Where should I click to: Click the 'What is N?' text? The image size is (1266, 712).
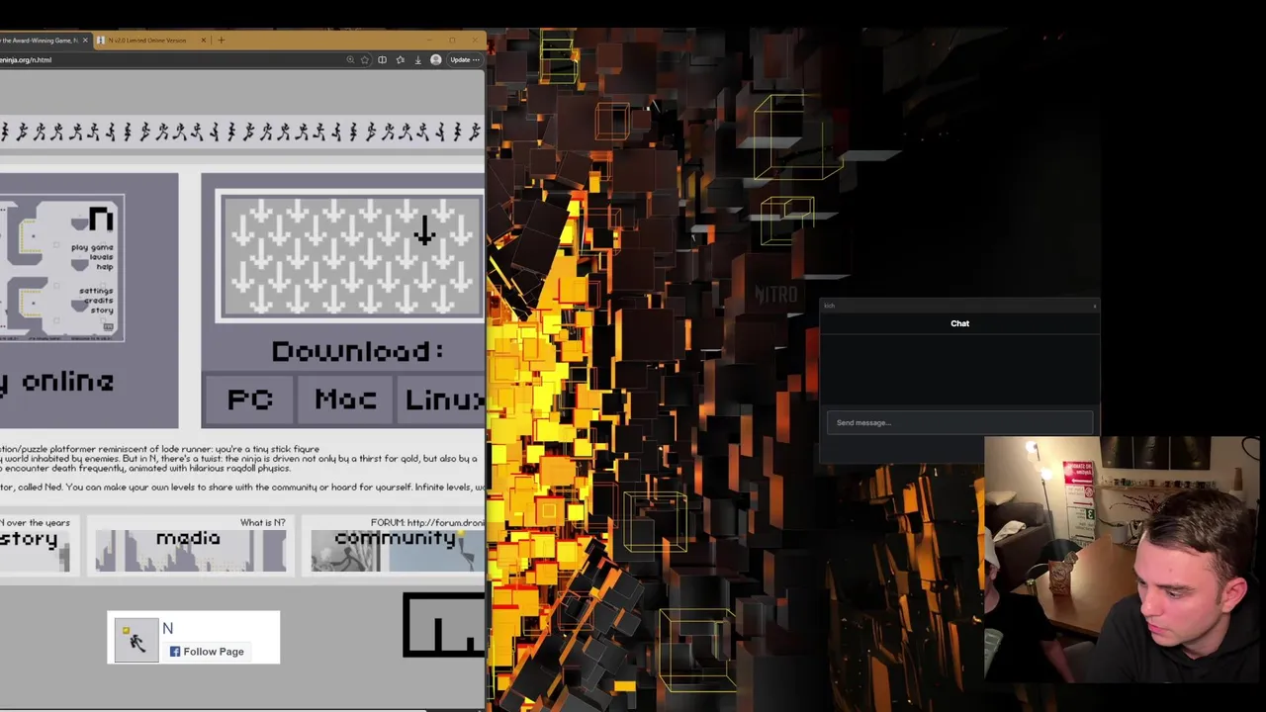pos(262,522)
